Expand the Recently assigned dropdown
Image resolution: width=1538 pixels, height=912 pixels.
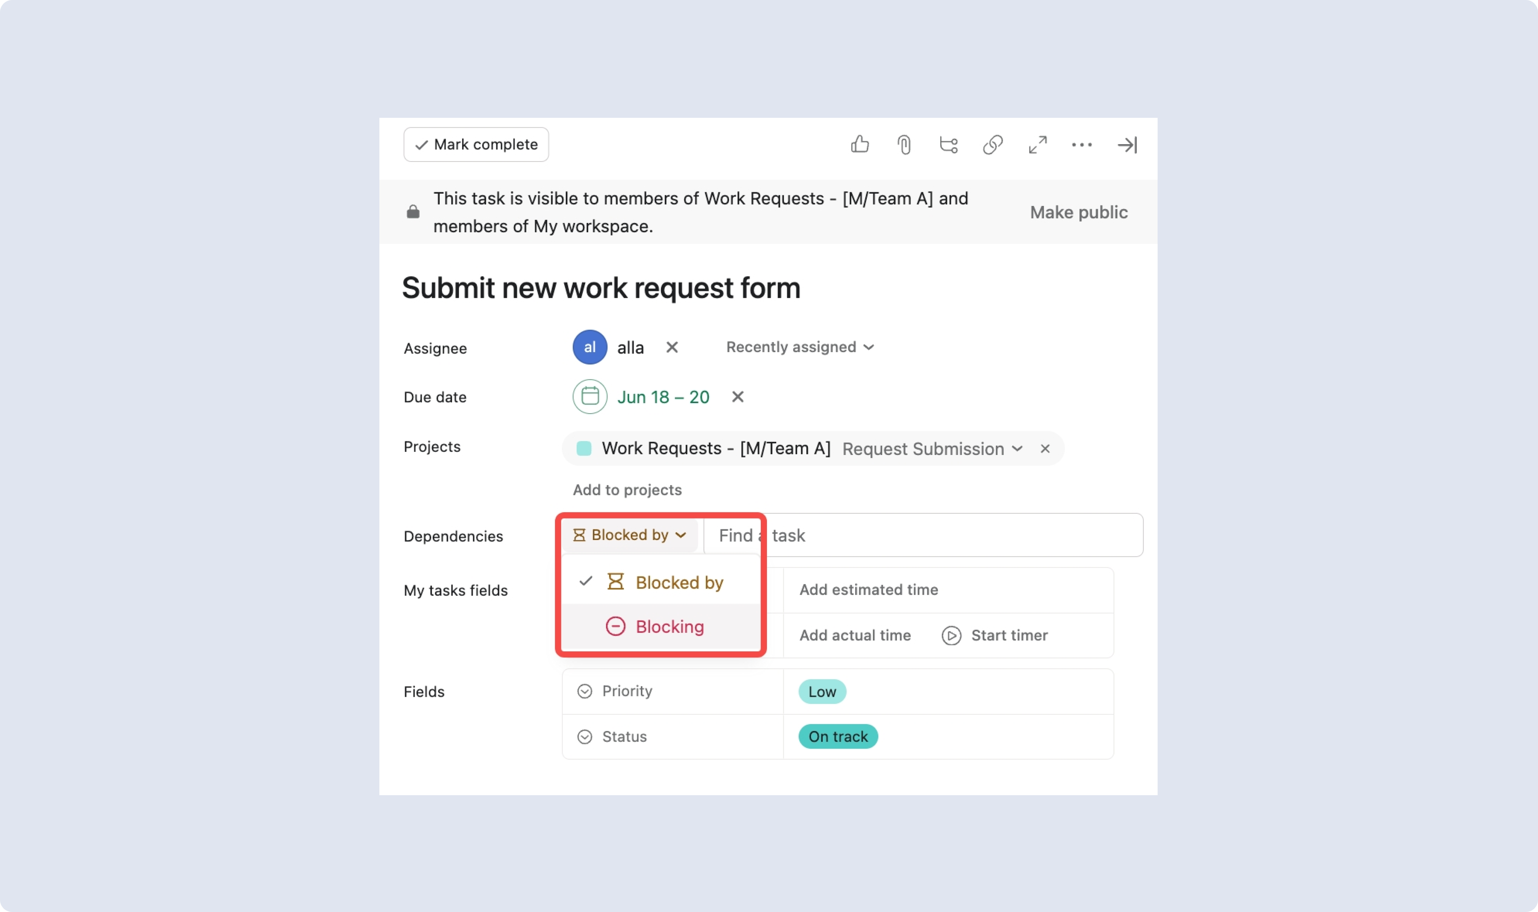[799, 347]
